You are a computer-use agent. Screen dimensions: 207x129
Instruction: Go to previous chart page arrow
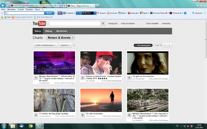coord(165,45)
